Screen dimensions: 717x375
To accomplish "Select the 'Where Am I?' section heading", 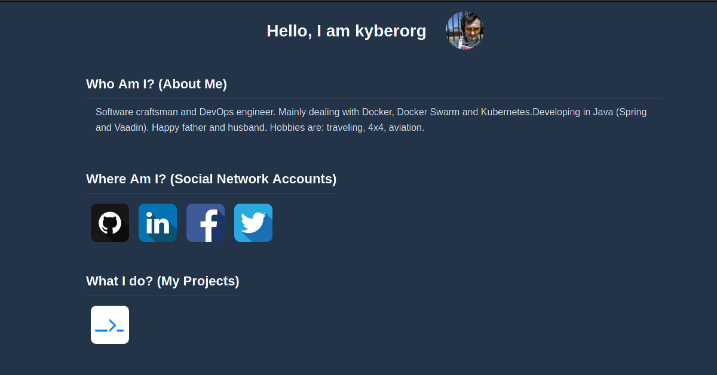I will (211, 179).
